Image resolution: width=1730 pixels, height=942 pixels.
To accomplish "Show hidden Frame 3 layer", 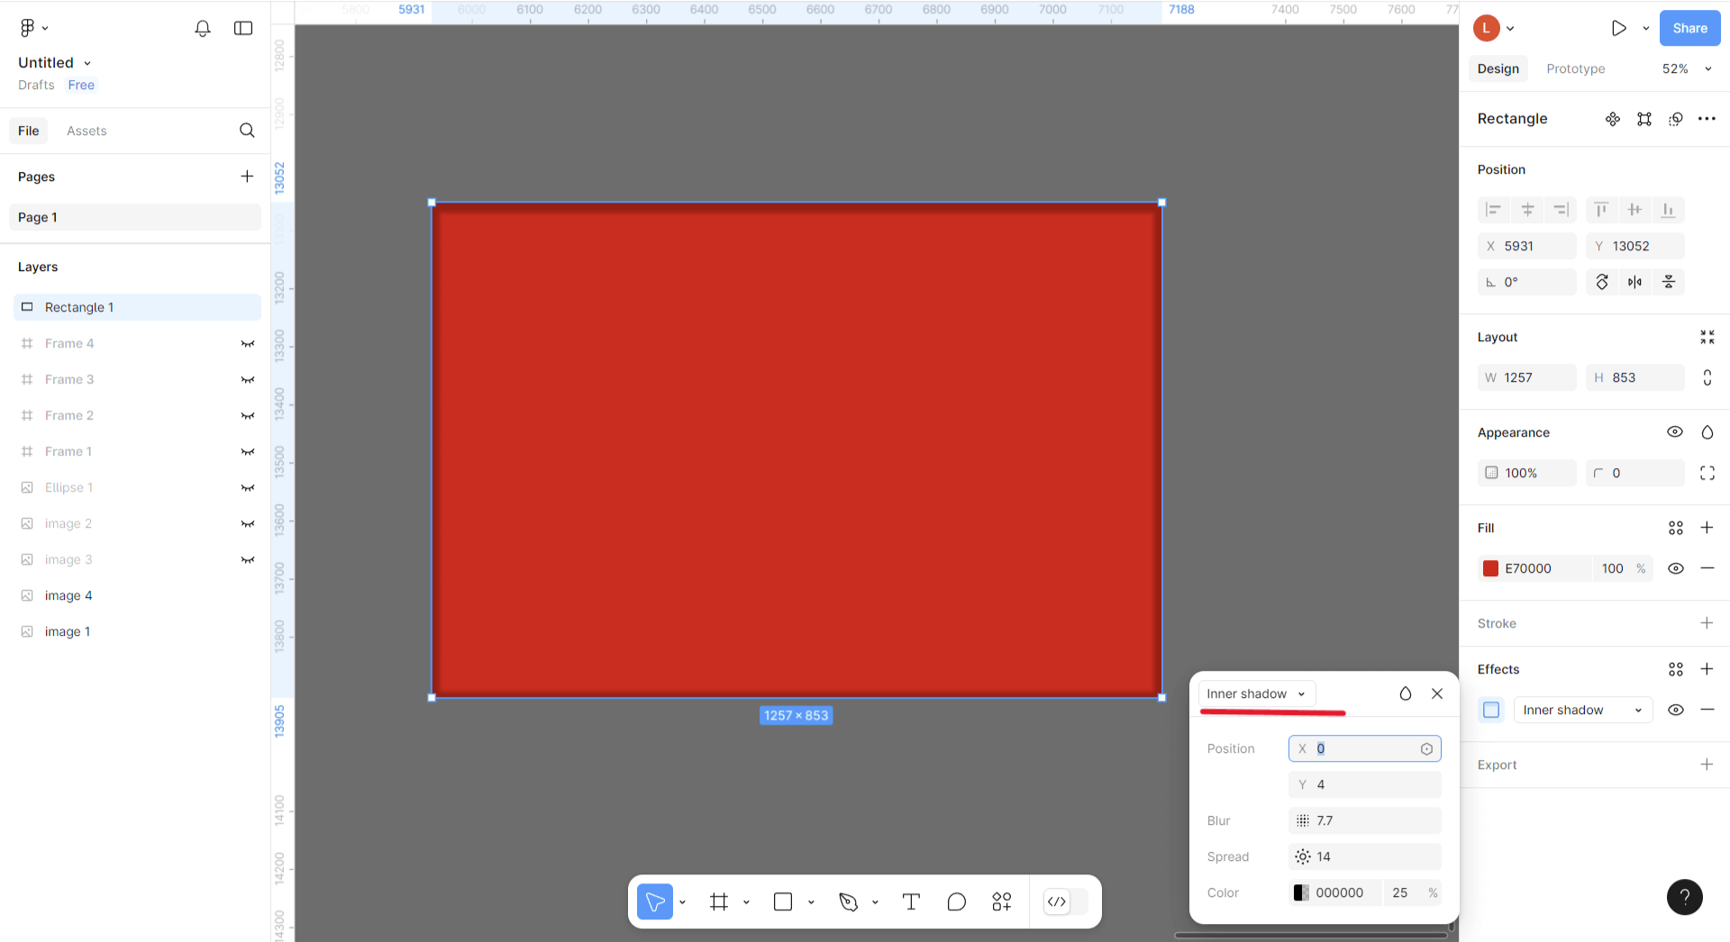I will click(x=247, y=379).
